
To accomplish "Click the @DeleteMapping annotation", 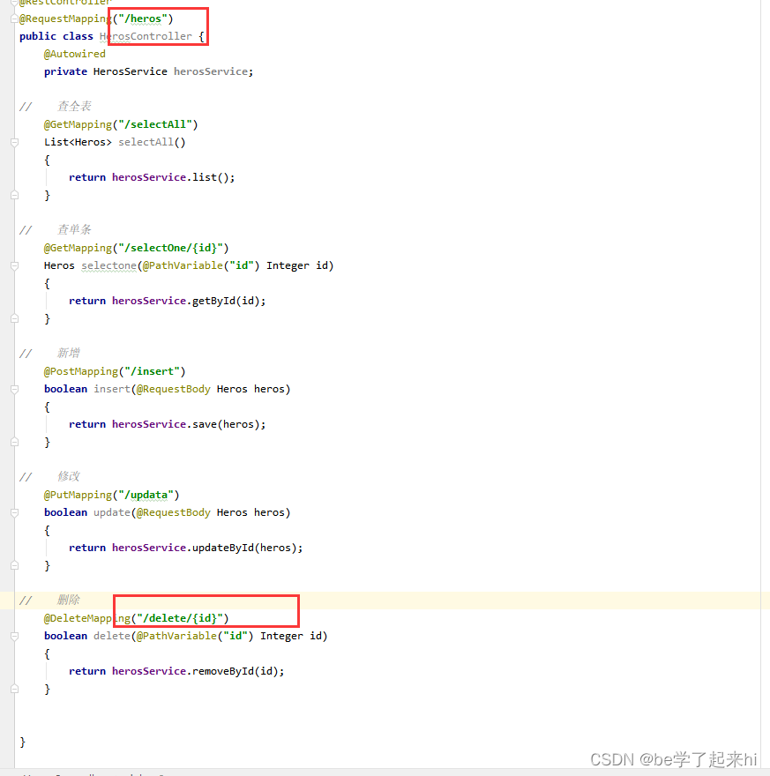I will (87, 618).
